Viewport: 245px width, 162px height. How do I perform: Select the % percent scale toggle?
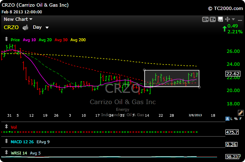point(236,119)
